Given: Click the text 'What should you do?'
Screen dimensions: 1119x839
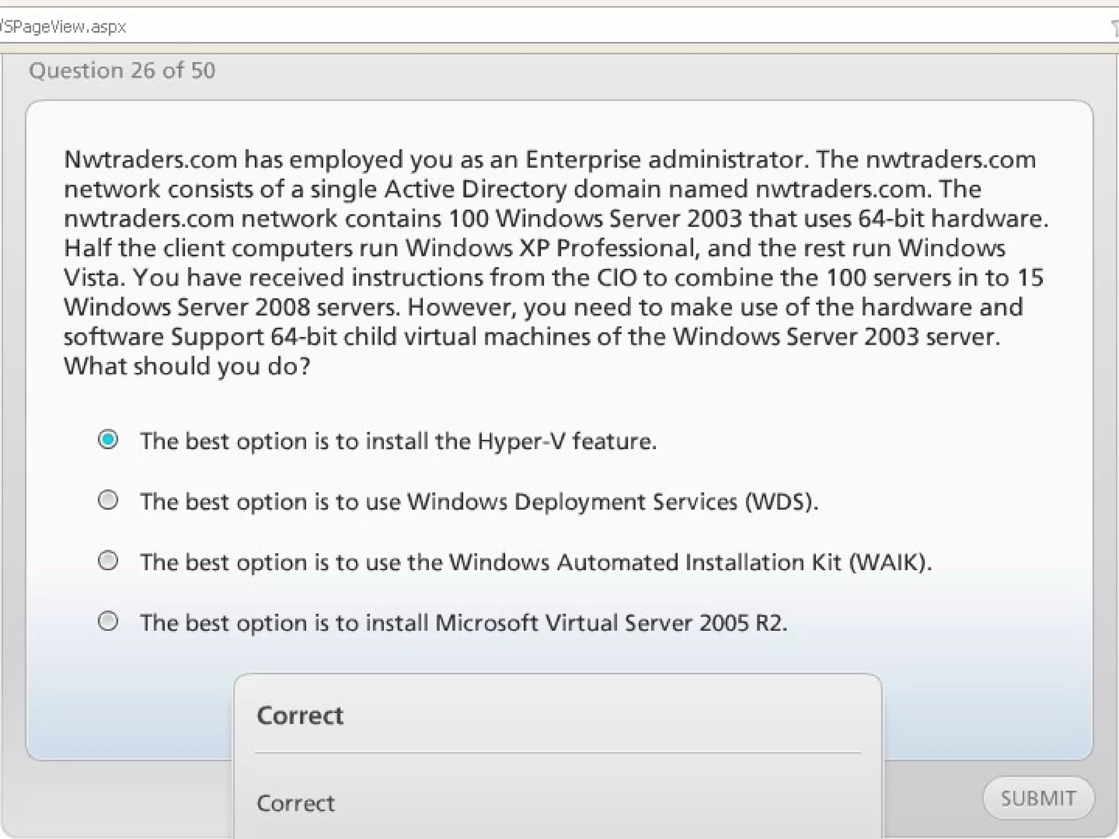Looking at the screenshot, I should [x=187, y=366].
